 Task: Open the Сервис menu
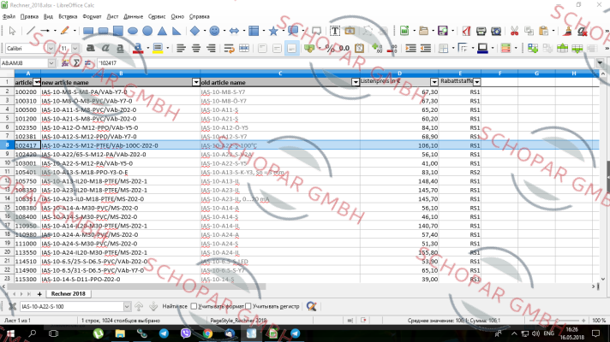(x=157, y=17)
